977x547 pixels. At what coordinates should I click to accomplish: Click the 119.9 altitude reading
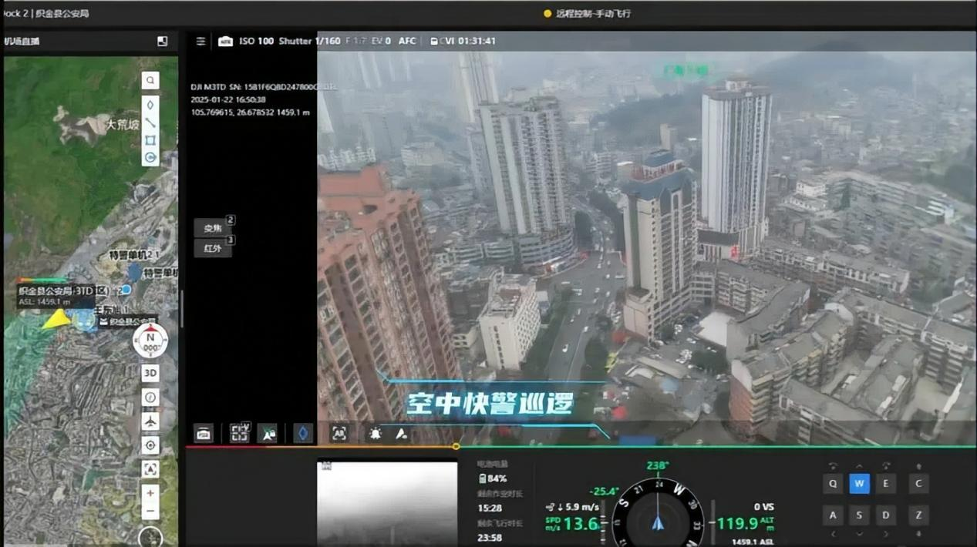737,524
